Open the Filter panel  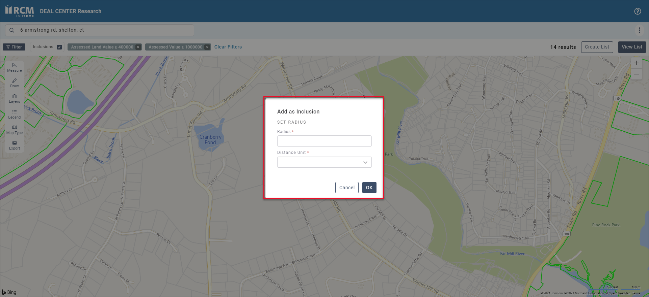click(x=14, y=47)
